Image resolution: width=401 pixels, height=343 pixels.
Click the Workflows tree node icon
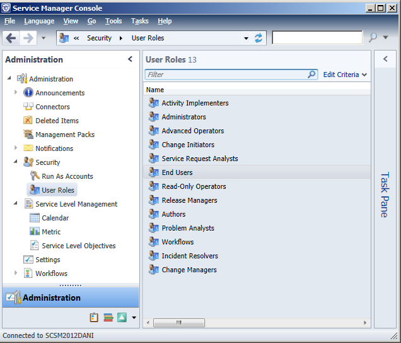click(x=28, y=274)
